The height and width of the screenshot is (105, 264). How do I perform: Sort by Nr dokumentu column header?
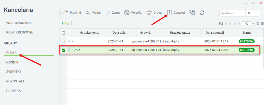click(x=89, y=33)
